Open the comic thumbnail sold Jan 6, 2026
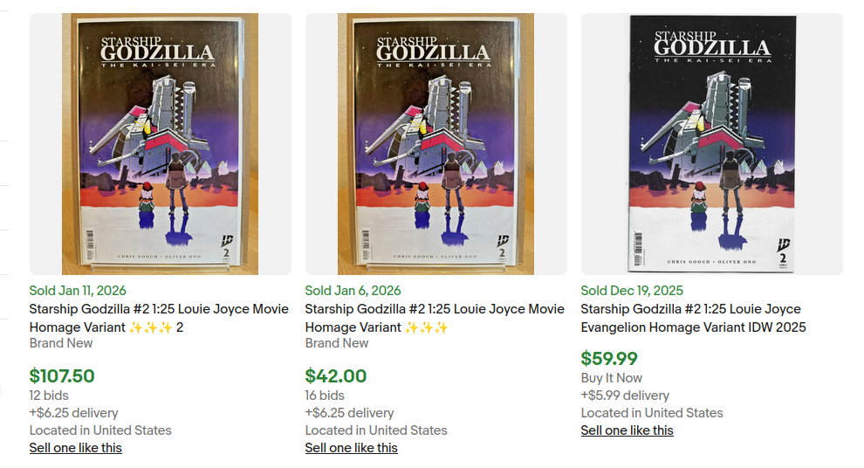Screen dimensions: 864x468 pos(435,144)
